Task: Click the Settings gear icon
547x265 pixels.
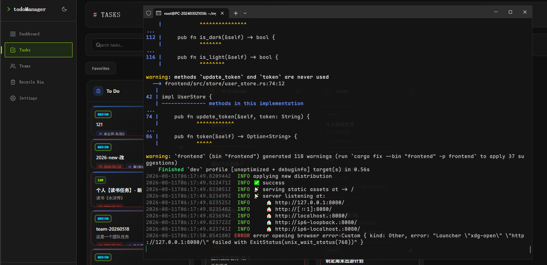Action: [x=13, y=98]
